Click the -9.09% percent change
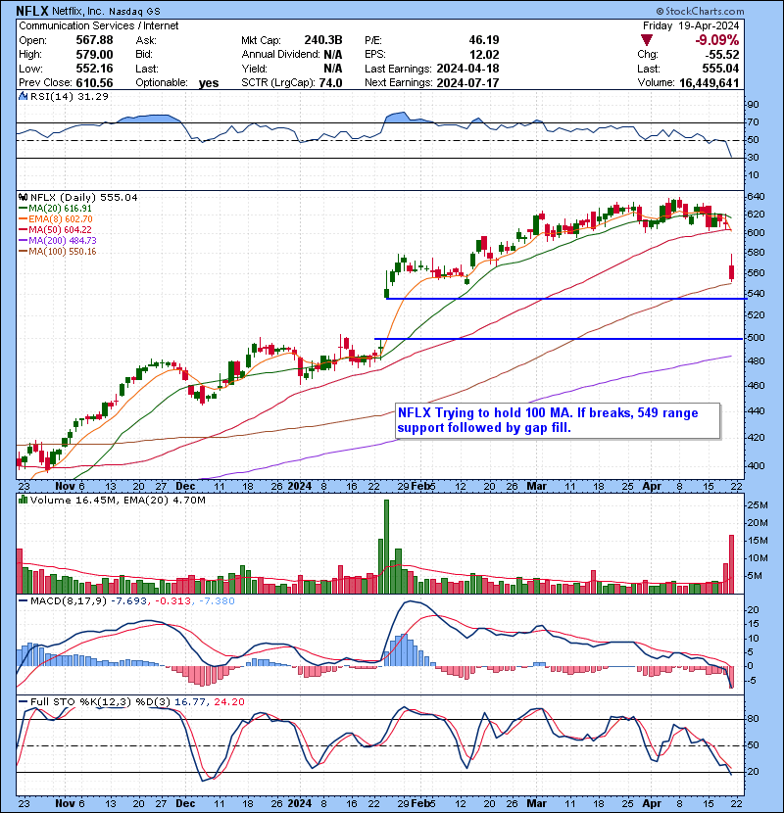 pos(717,40)
